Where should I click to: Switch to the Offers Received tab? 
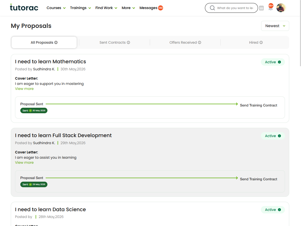point(185,42)
